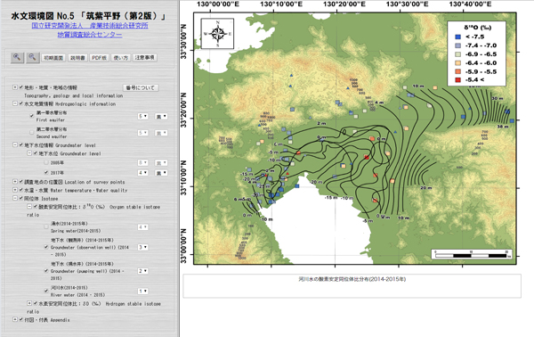Viewport: 534px width, 337px height.
Task: Expand the Appendix tree node
Action: [x=15, y=319]
